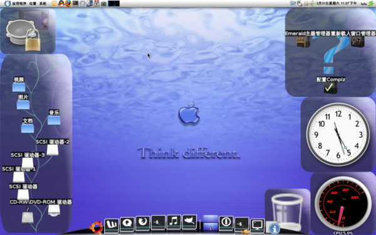376x235 pixels.
Task: Open the 位置 places menu
Action: point(33,4)
